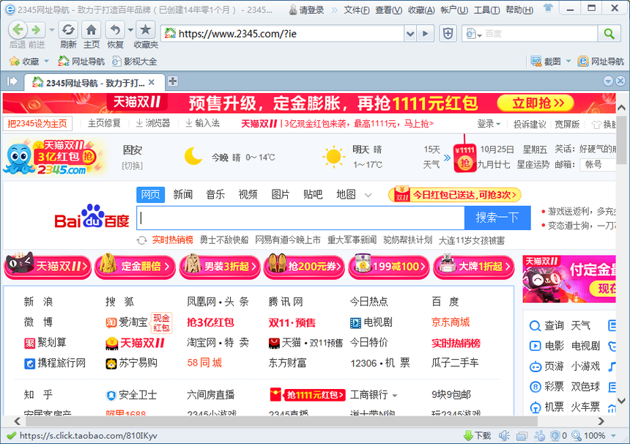Select the 贴吧 search tab
The image size is (630, 444).
point(313,195)
